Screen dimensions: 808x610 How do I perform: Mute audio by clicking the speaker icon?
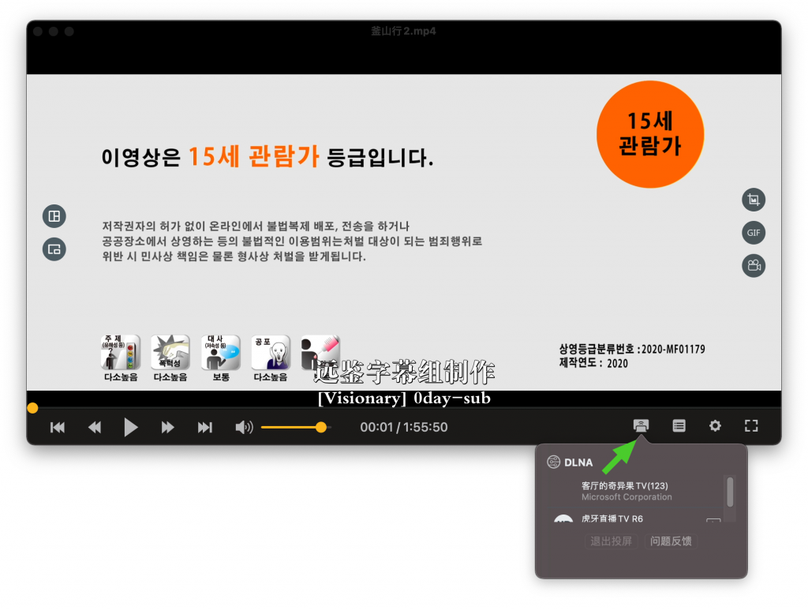pyautogui.click(x=244, y=427)
